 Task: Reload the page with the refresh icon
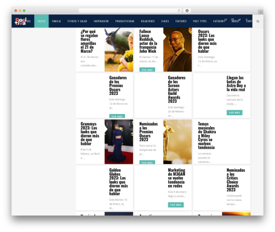(179, 10)
